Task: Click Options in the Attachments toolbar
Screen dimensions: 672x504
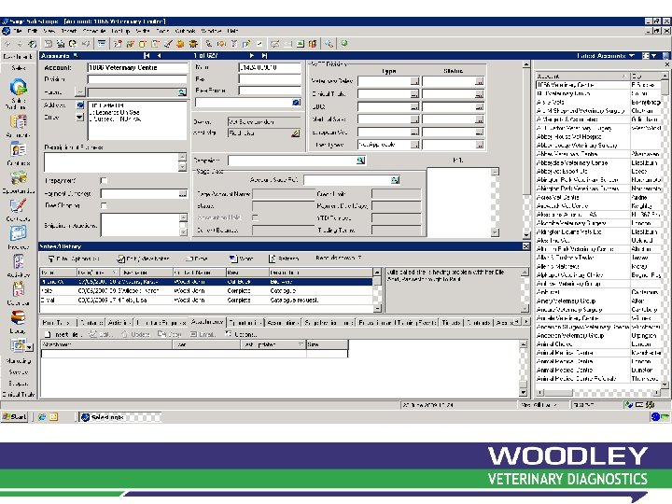Action: click(x=241, y=334)
